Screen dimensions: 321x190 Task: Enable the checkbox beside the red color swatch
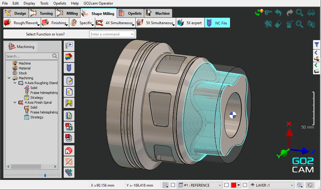tap(227, 185)
